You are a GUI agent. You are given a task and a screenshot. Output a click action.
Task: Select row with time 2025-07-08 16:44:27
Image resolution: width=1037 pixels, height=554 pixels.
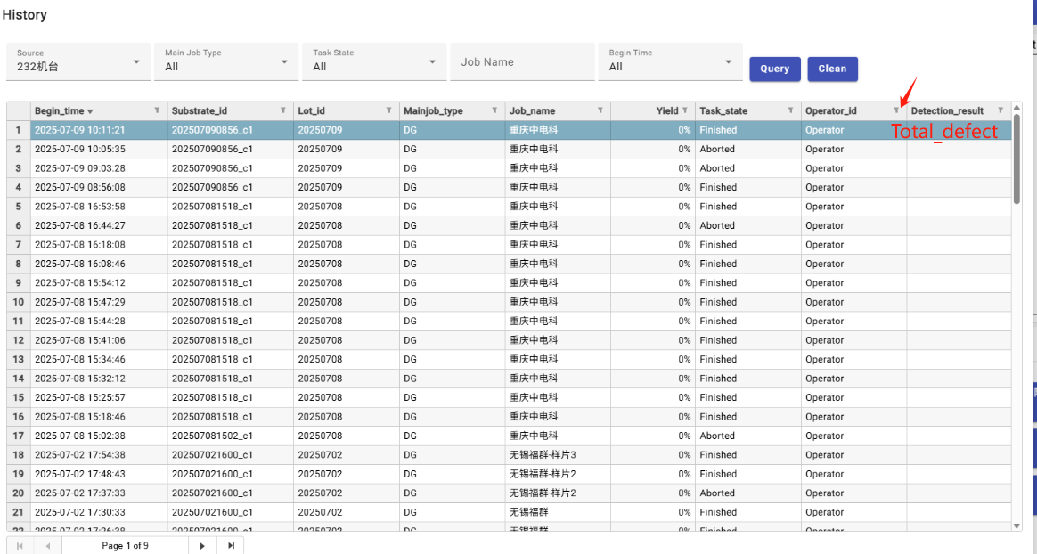point(510,226)
